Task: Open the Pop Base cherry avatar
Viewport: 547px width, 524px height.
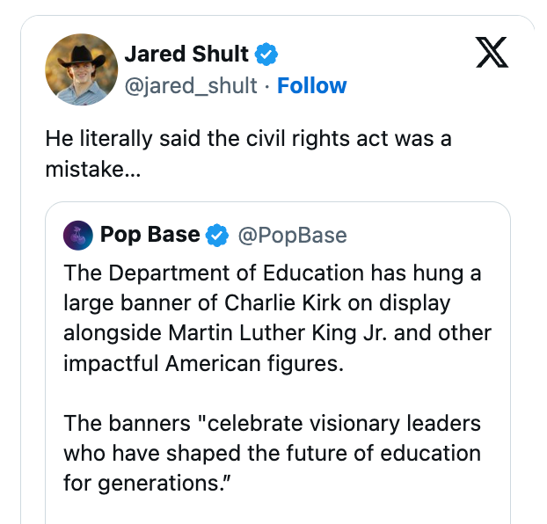Action: pyautogui.click(x=78, y=235)
